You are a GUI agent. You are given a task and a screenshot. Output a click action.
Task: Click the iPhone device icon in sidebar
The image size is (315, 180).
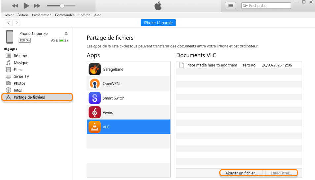[10, 37]
